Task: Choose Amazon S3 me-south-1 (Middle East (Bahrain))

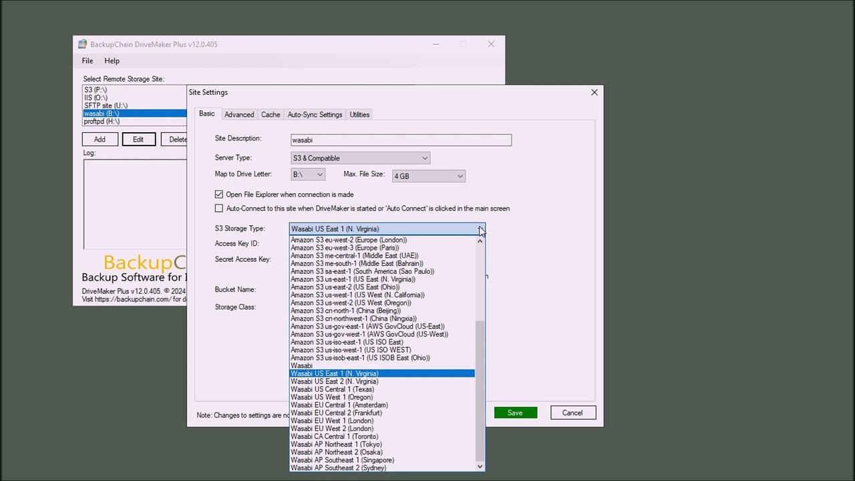Action: [x=382, y=263]
